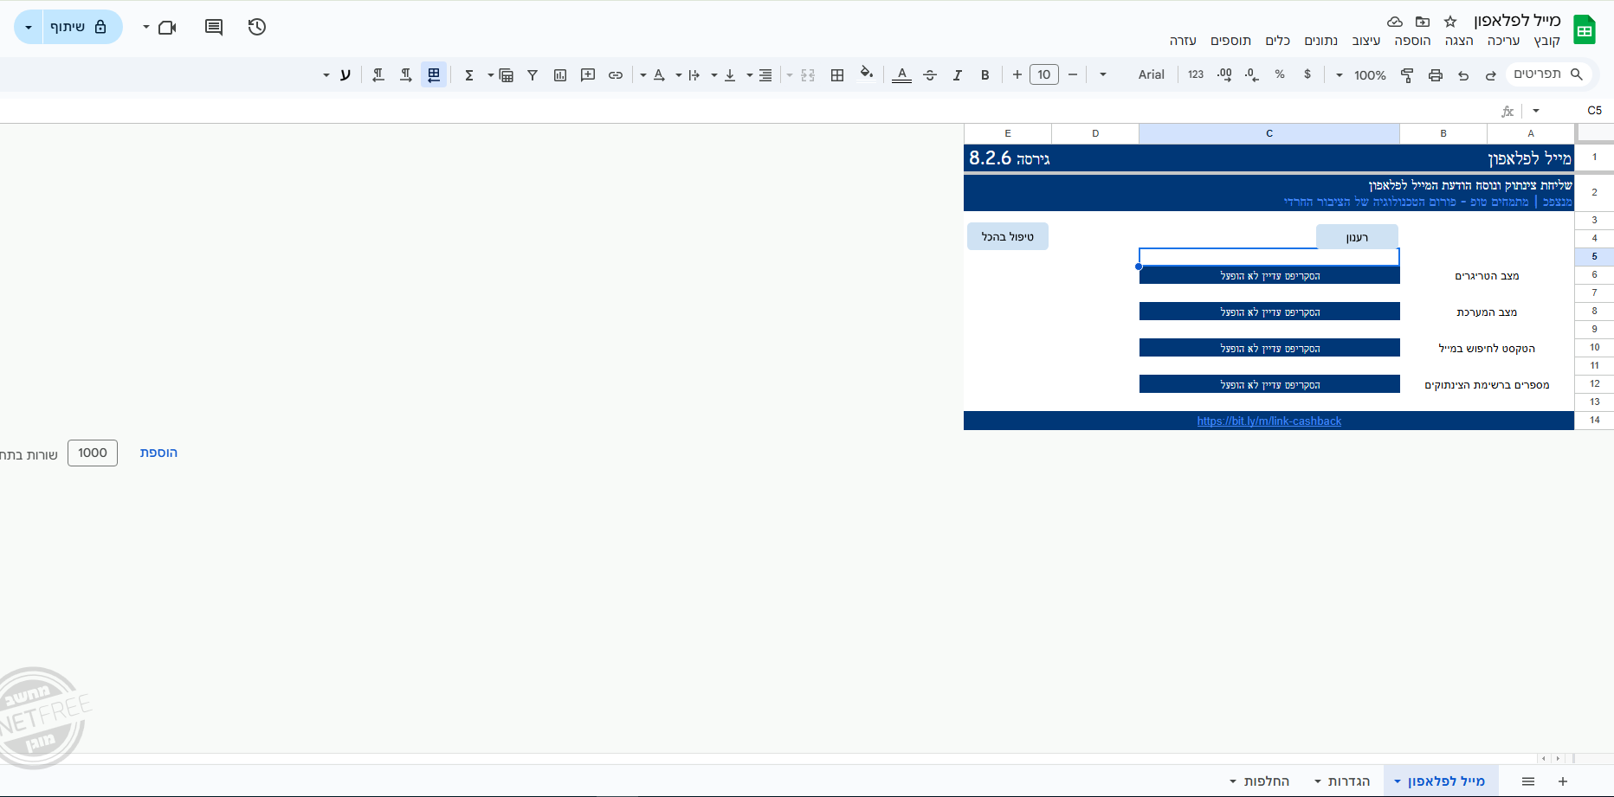Open the הוספה (Insert) menu
Viewport: 1614px width, 797px height.
[x=1412, y=41]
